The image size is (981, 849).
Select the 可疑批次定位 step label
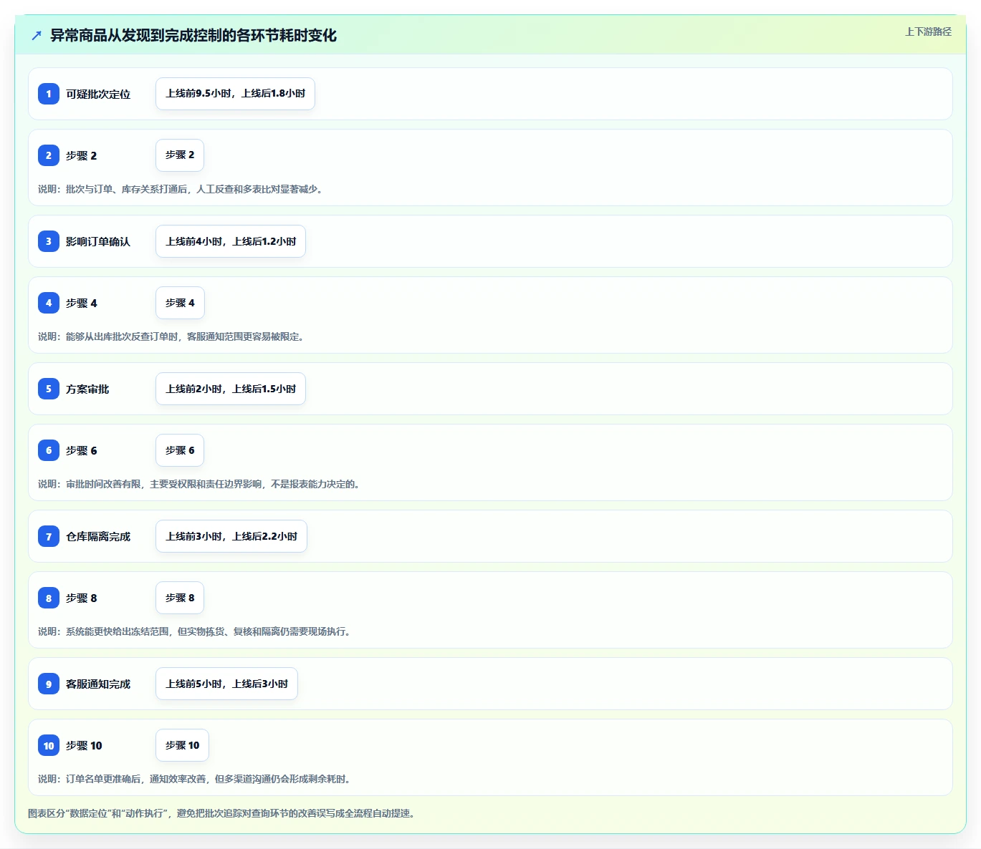[x=98, y=94]
